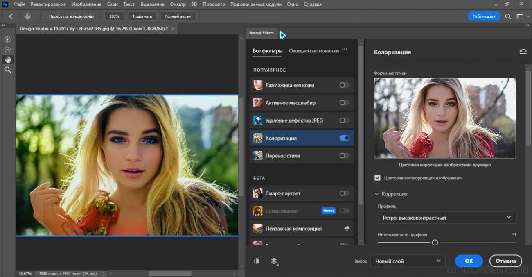Click the Полный экран button
This screenshot has height=277, width=532.
(x=178, y=16)
